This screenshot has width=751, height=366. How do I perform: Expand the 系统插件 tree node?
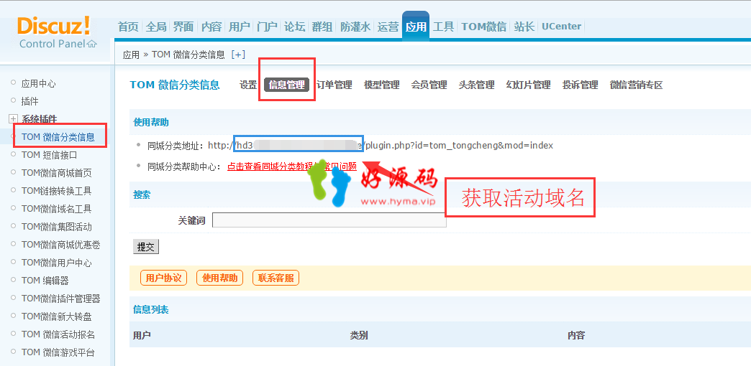(14, 118)
